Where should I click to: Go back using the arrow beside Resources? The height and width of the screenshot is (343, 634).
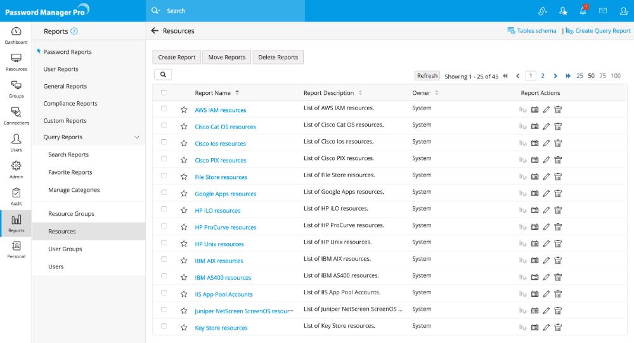coord(155,30)
